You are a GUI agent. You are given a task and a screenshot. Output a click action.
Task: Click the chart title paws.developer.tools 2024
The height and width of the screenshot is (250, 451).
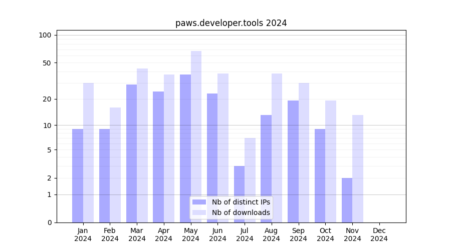[x=231, y=23]
